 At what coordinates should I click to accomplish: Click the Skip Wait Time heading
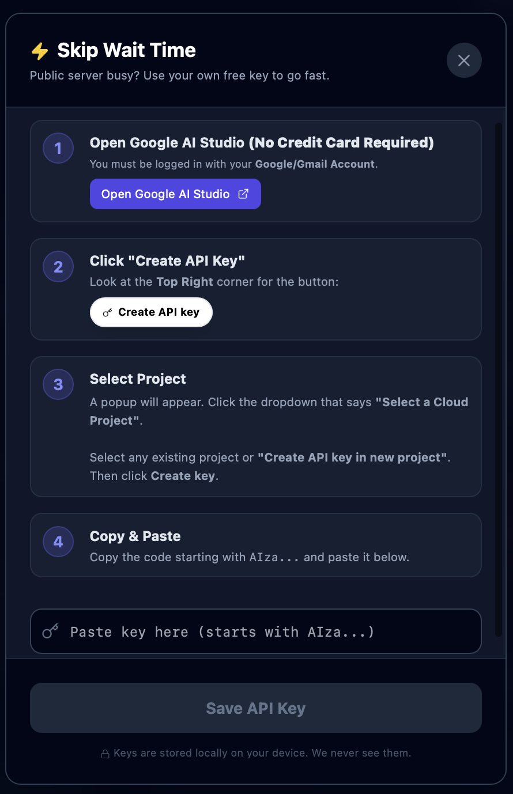tap(126, 51)
